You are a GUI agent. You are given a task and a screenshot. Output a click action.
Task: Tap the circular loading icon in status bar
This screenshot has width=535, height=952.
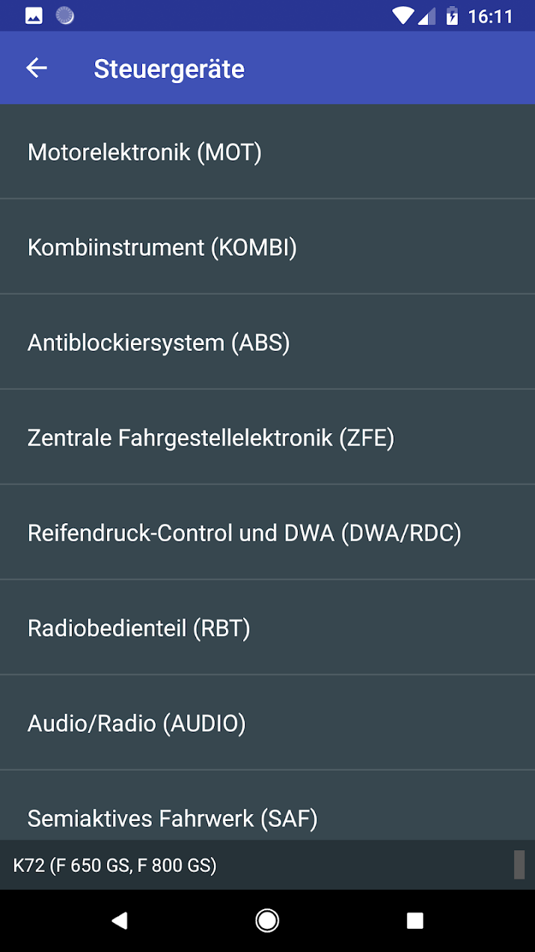pyautogui.click(x=65, y=16)
